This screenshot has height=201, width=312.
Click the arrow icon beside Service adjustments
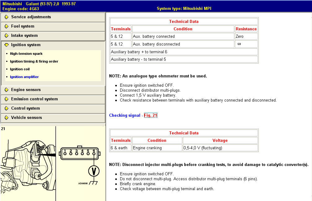[7, 17]
